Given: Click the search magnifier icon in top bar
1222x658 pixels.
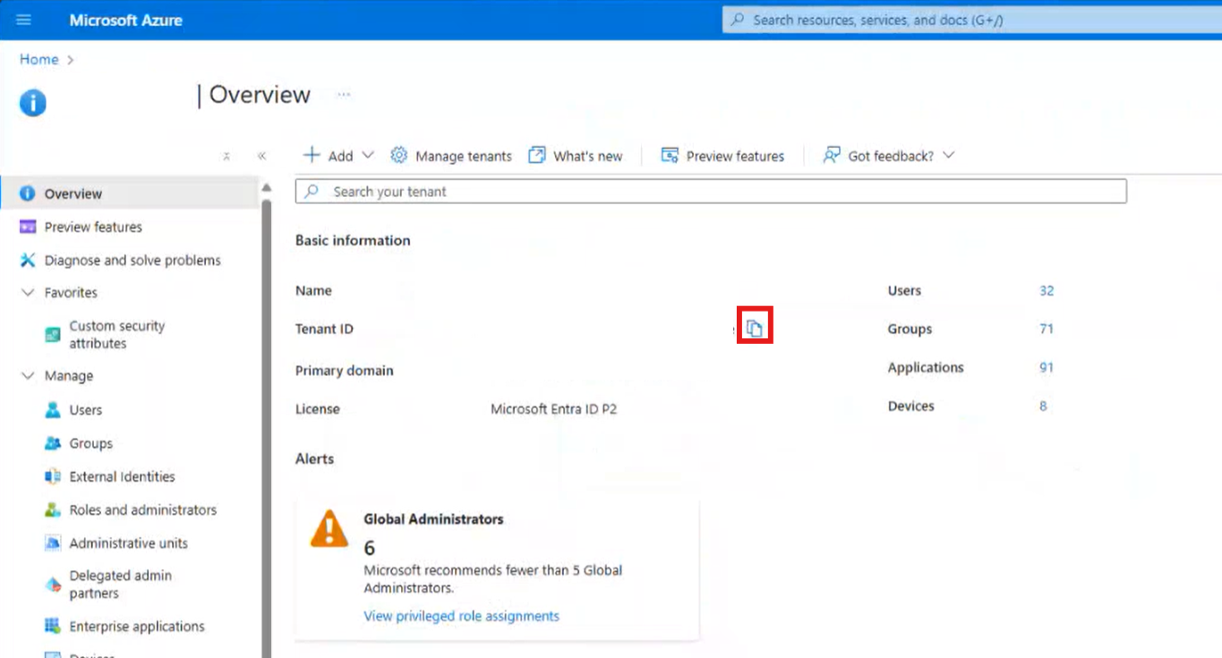Looking at the screenshot, I should (x=738, y=20).
